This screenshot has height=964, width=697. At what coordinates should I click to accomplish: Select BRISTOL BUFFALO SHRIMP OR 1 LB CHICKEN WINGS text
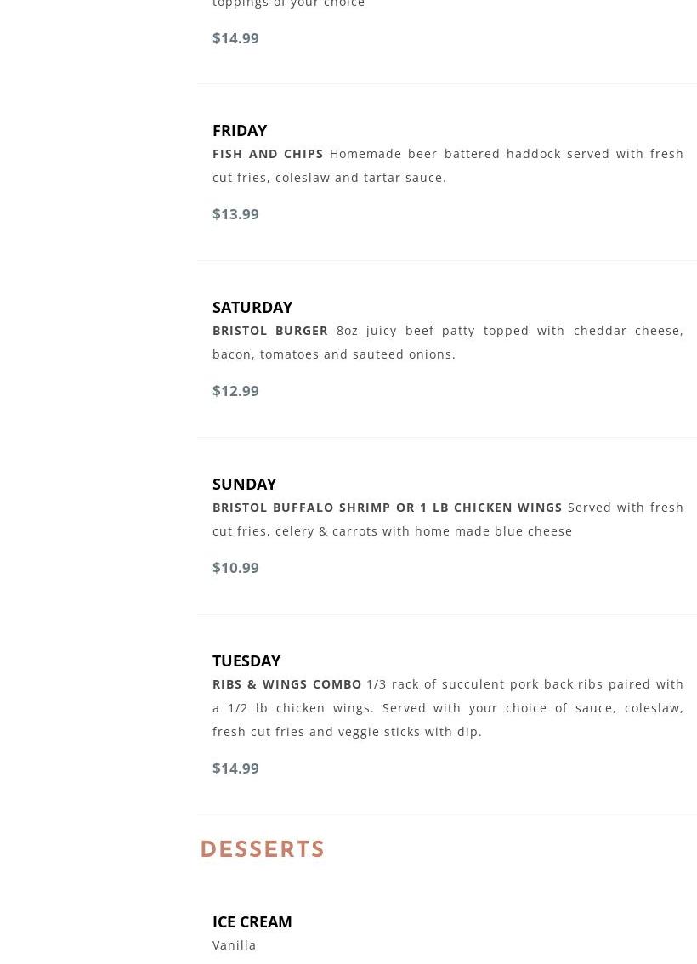point(387,508)
